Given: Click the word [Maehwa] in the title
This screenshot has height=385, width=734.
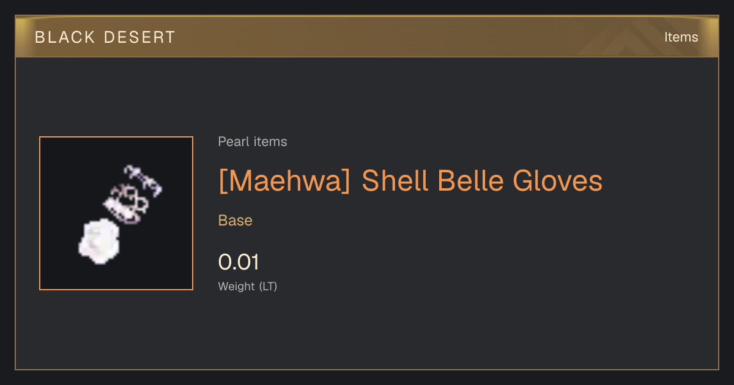Looking at the screenshot, I should pyautogui.click(x=284, y=181).
